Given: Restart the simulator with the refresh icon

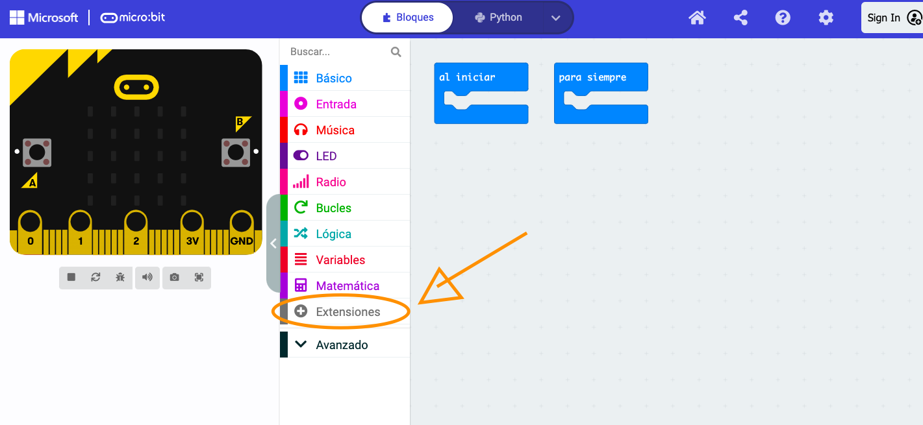Looking at the screenshot, I should 95,277.
